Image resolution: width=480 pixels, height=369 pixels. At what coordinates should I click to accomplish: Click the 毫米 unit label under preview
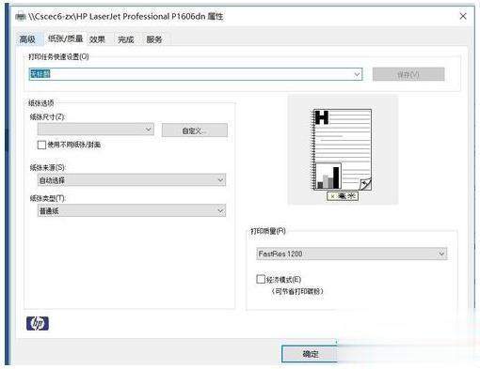pos(343,196)
